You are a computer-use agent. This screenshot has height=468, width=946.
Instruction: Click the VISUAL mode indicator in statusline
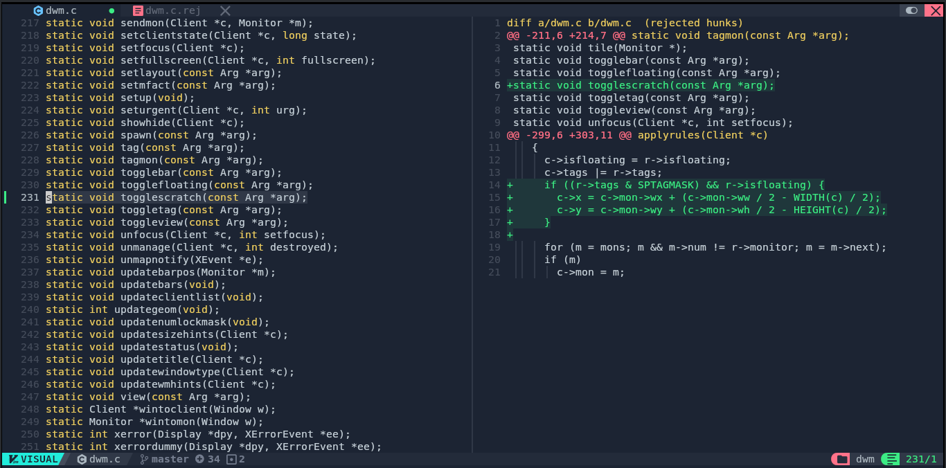click(35, 459)
